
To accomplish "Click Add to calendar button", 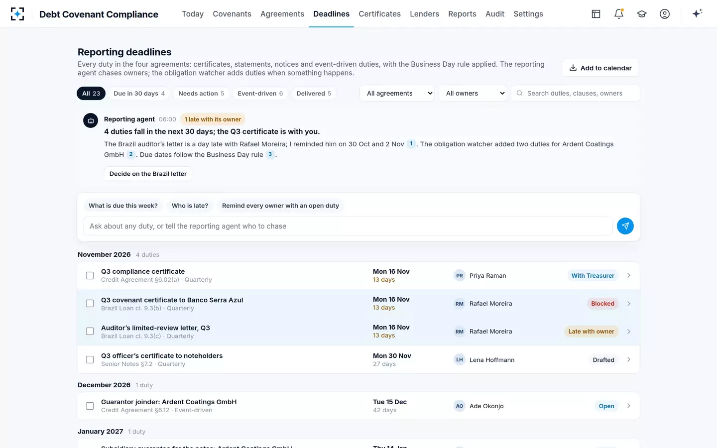I will pos(600,68).
